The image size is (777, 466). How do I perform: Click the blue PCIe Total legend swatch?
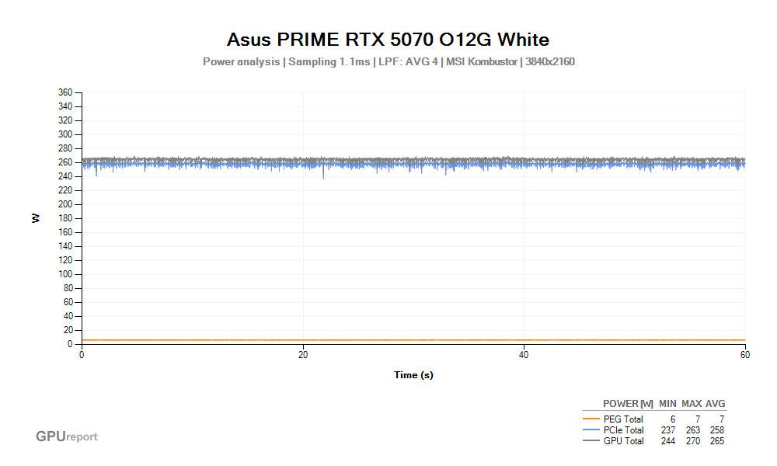pyautogui.click(x=591, y=430)
